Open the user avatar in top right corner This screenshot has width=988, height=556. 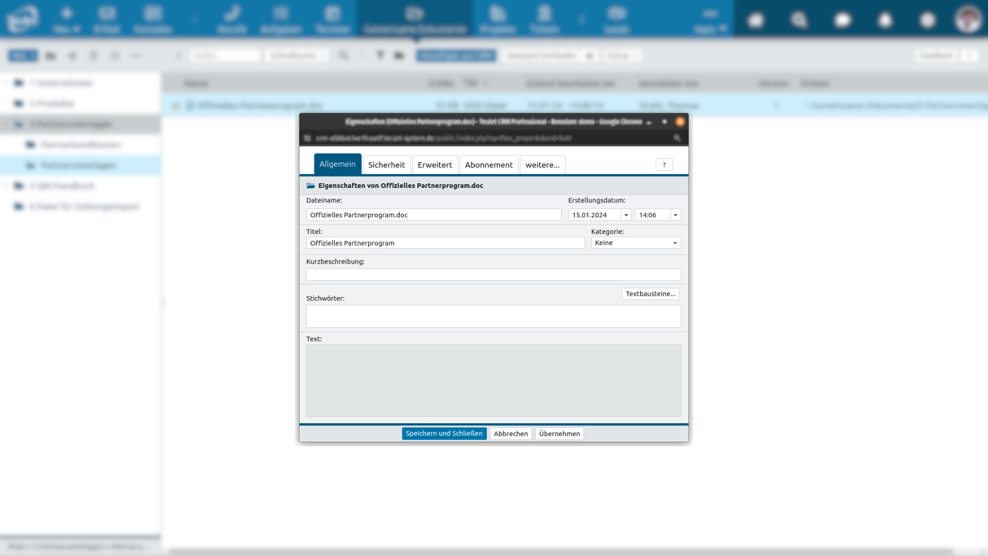tap(968, 19)
